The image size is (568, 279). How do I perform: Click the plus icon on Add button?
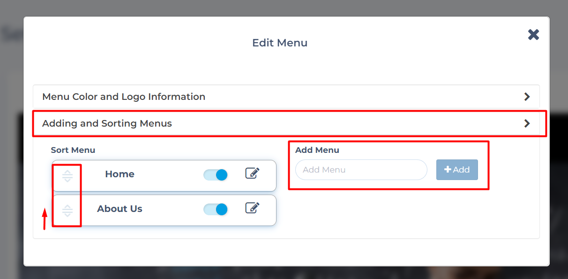pos(448,170)
